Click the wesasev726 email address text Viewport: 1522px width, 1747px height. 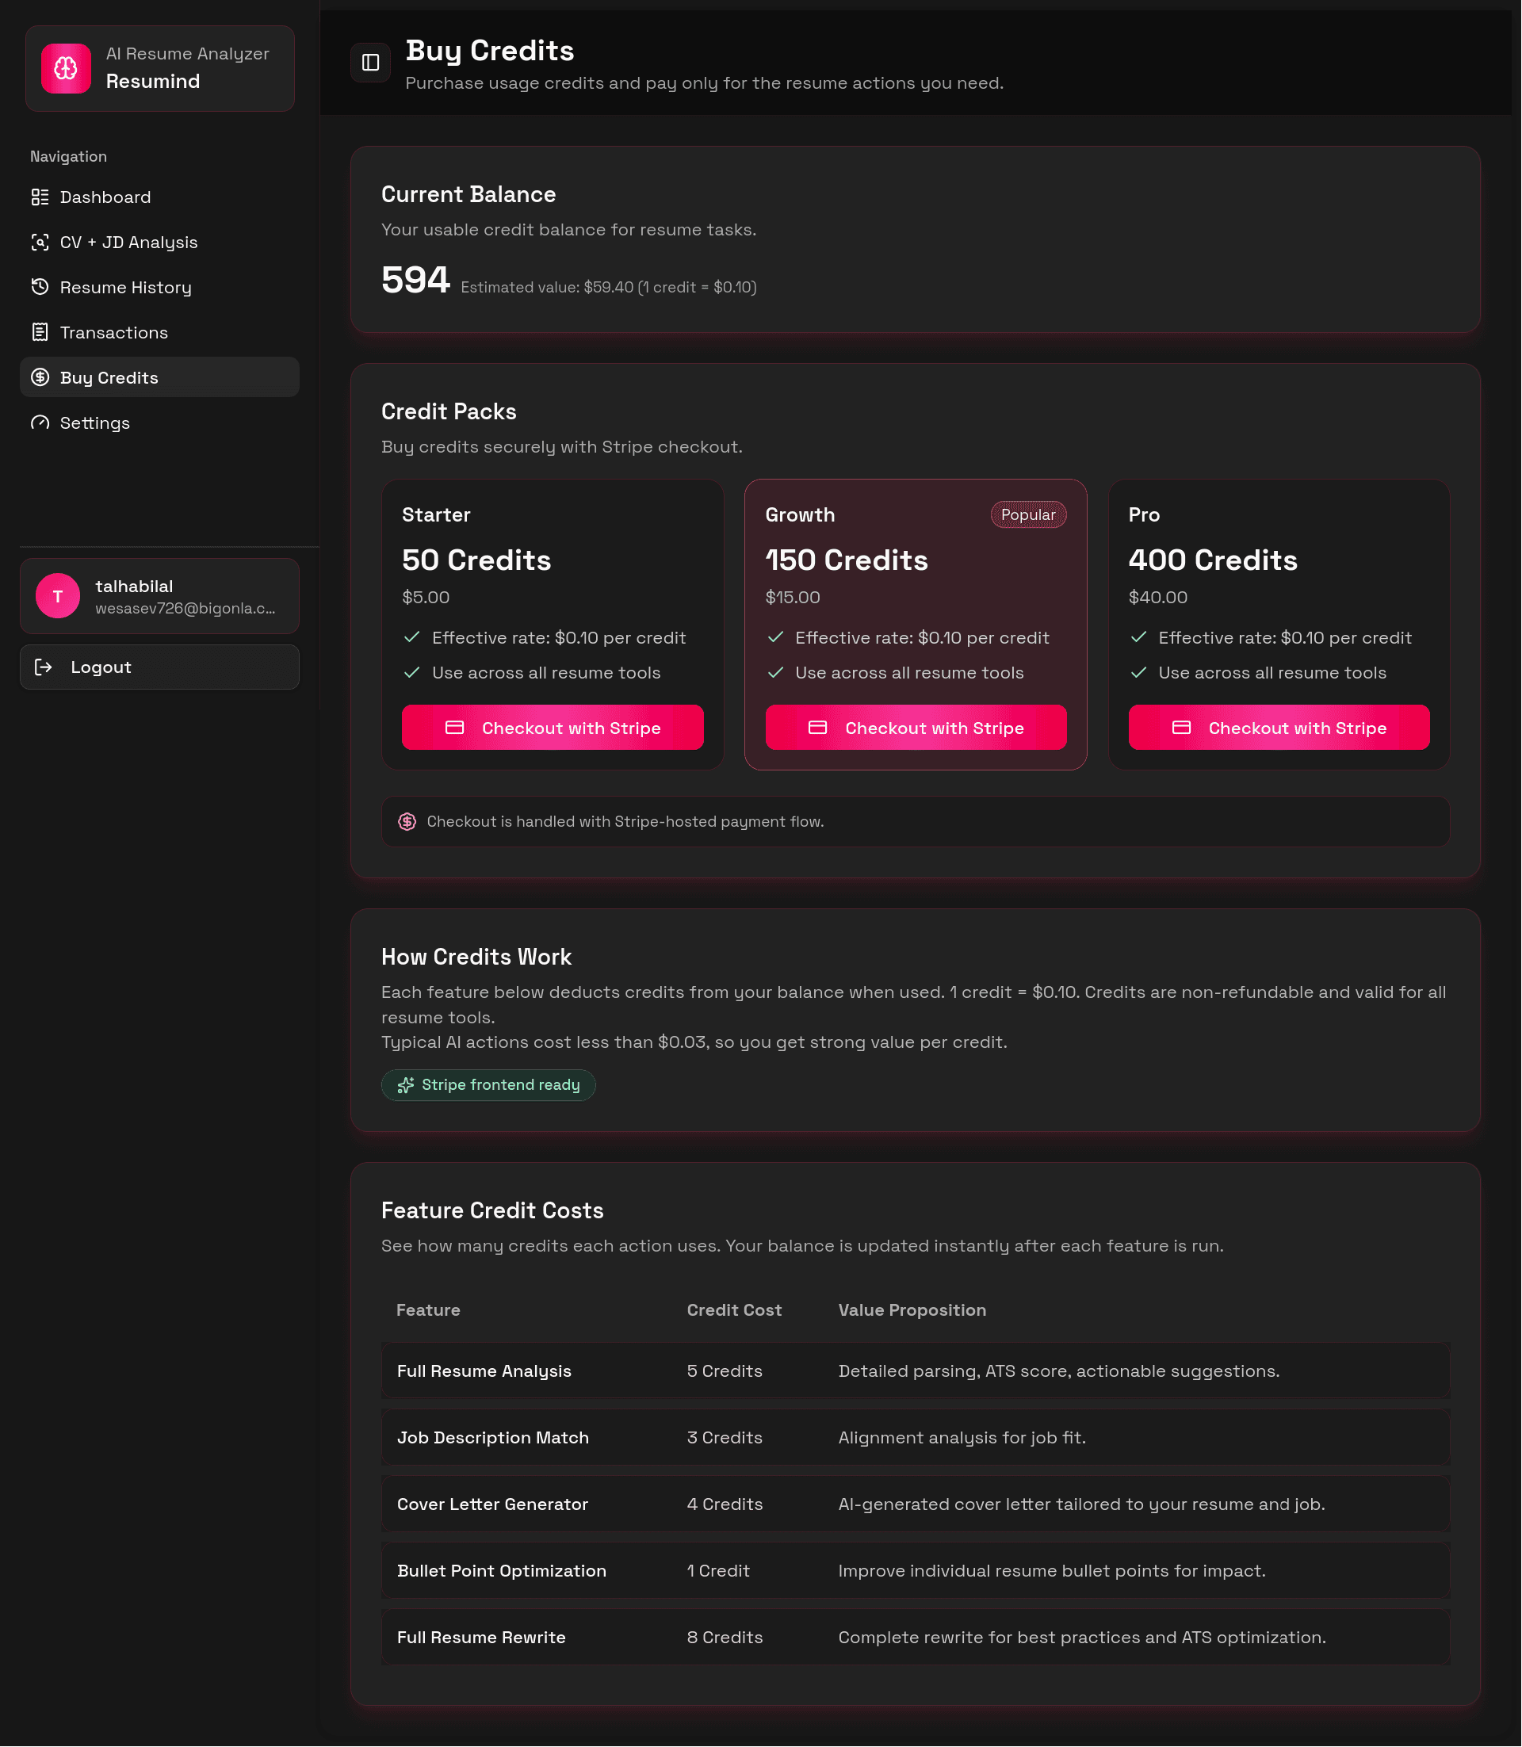coord(185,609)
